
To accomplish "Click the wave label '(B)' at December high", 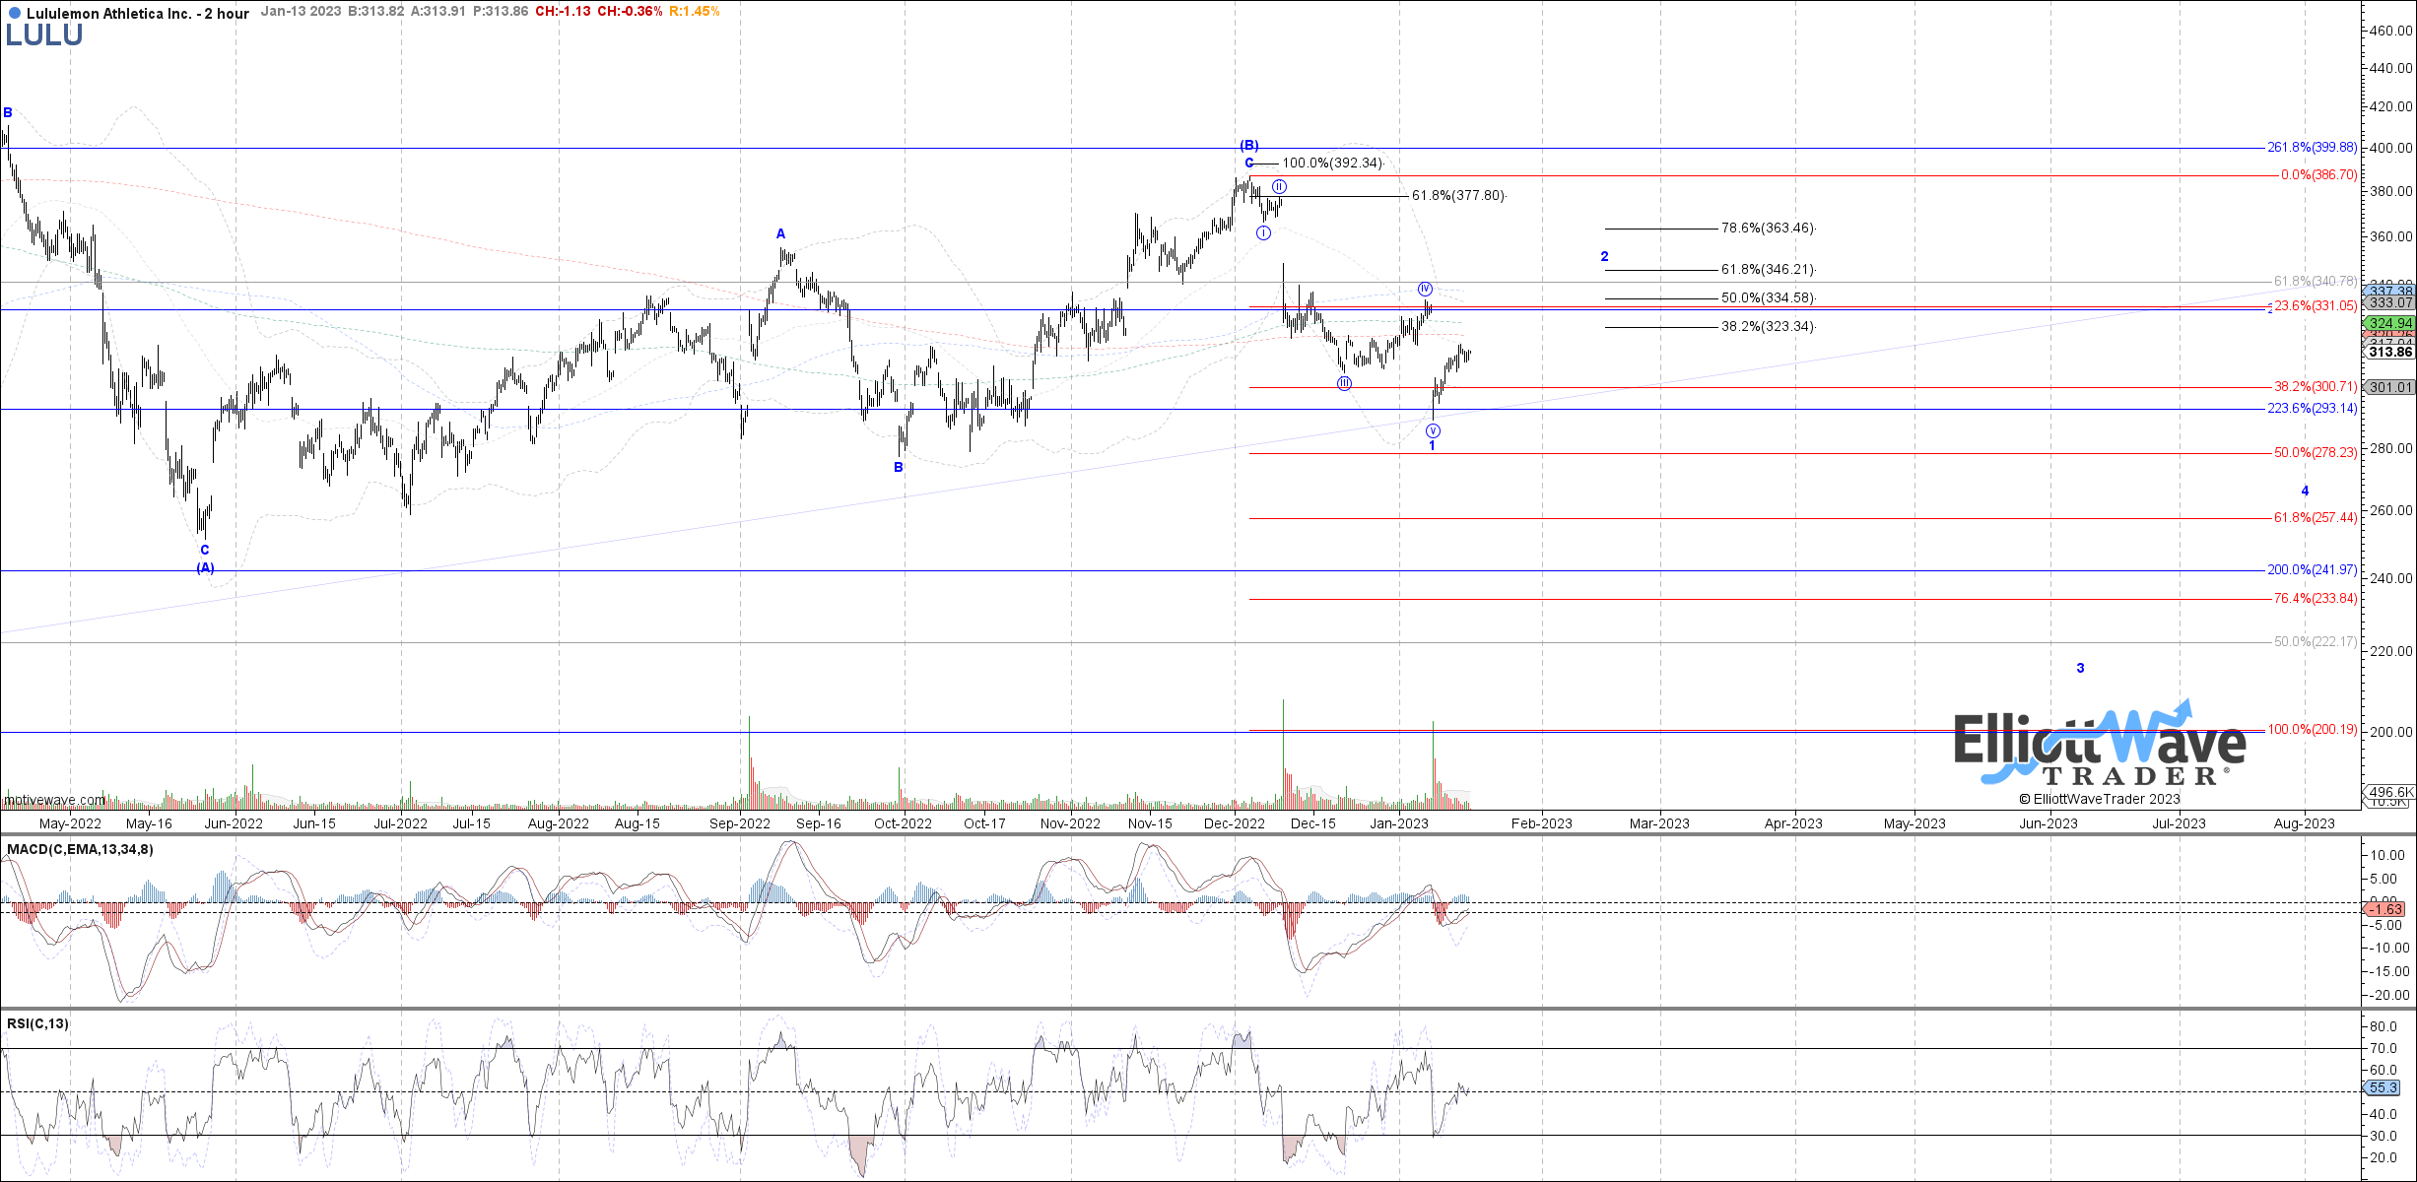I will coord(1249,146).
